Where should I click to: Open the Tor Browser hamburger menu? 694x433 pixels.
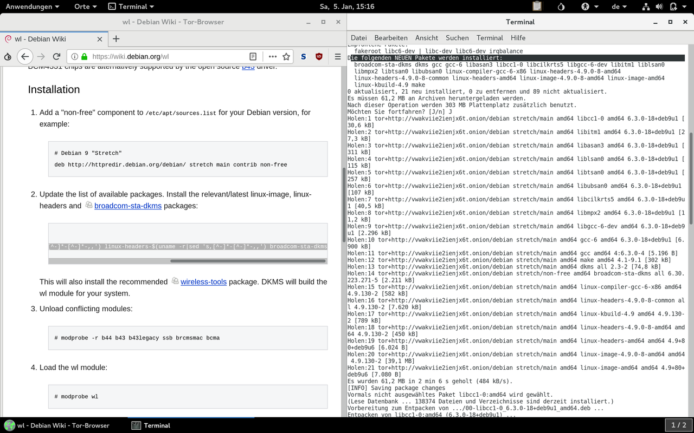pyautogui.click(x=337, y=56)
